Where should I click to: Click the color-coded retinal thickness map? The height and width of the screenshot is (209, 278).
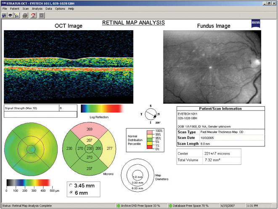(x=31, y=149)
